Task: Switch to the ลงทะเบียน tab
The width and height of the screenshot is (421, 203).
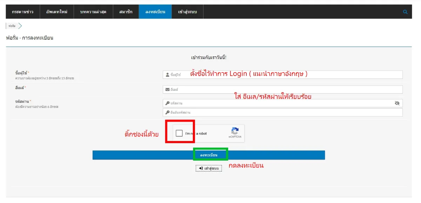Action: (155, 12)
